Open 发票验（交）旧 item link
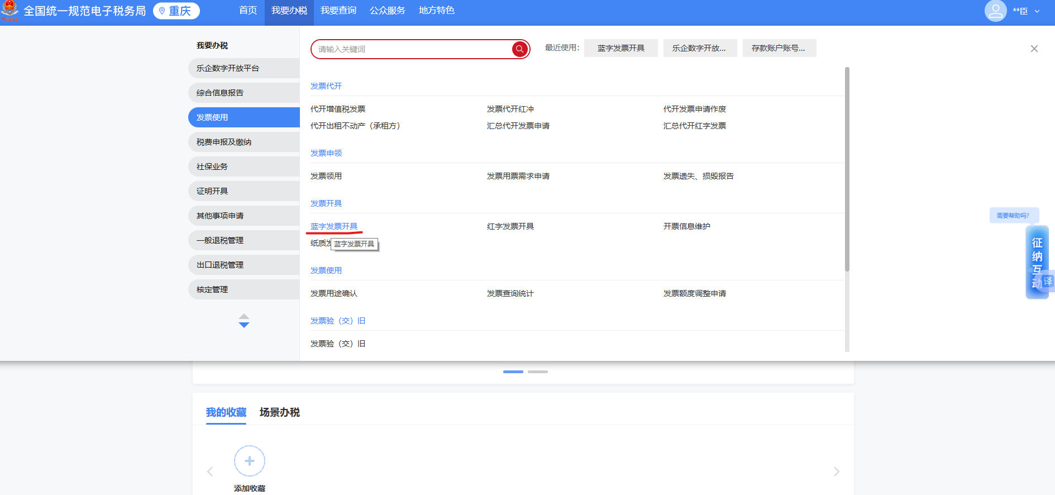This screenshot has height=495, width=1055. tap(338, 344)
